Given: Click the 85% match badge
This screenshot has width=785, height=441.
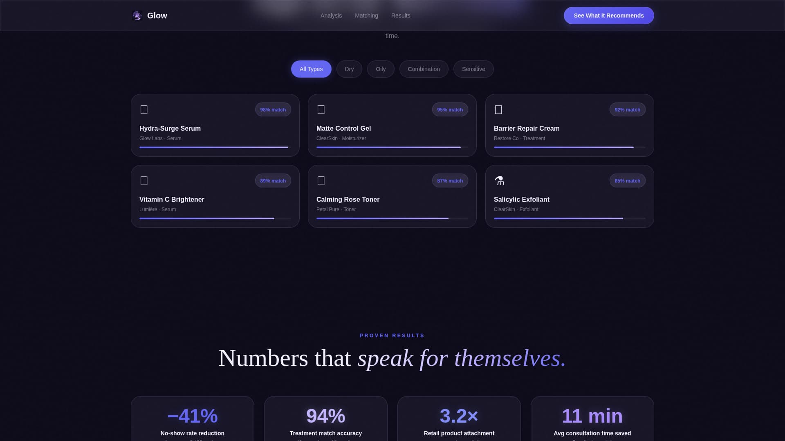Looking at the screenshot, I should tap(628, 180).
